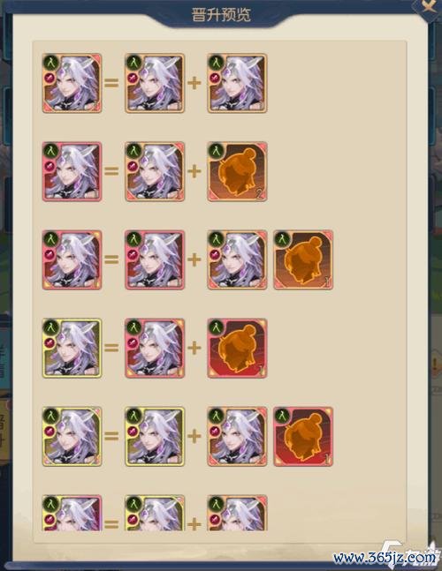Viewport: 442px width, 571px height.
Task: Select the partially visible result hero in the bottom row
Action: [72, 513]
